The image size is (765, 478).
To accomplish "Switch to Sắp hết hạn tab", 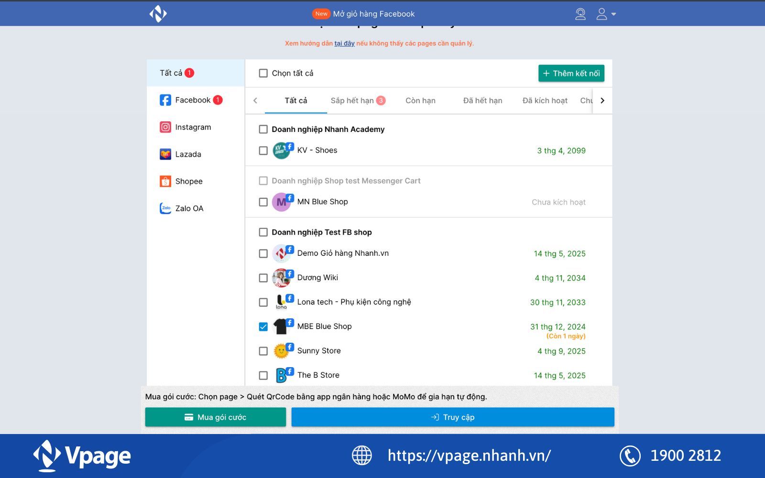I will click(358, 100).
